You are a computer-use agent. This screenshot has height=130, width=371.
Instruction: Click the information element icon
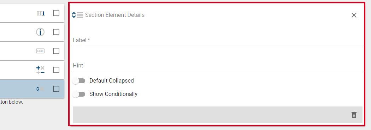click(x=40, y=32)
